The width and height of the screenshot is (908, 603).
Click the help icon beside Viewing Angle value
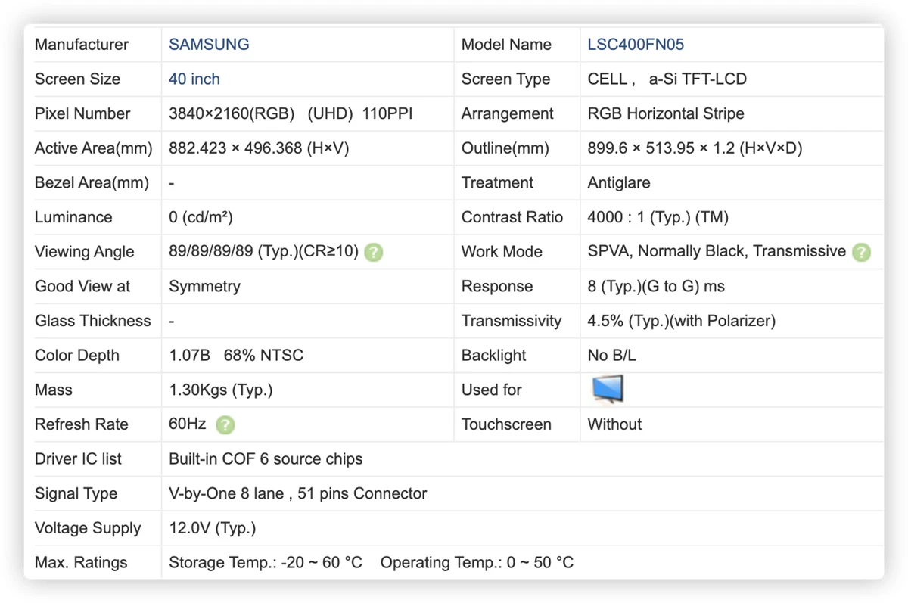373,252
